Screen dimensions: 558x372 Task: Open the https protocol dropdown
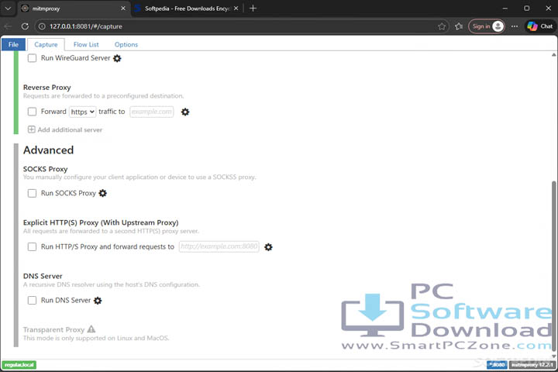(82, 112)
